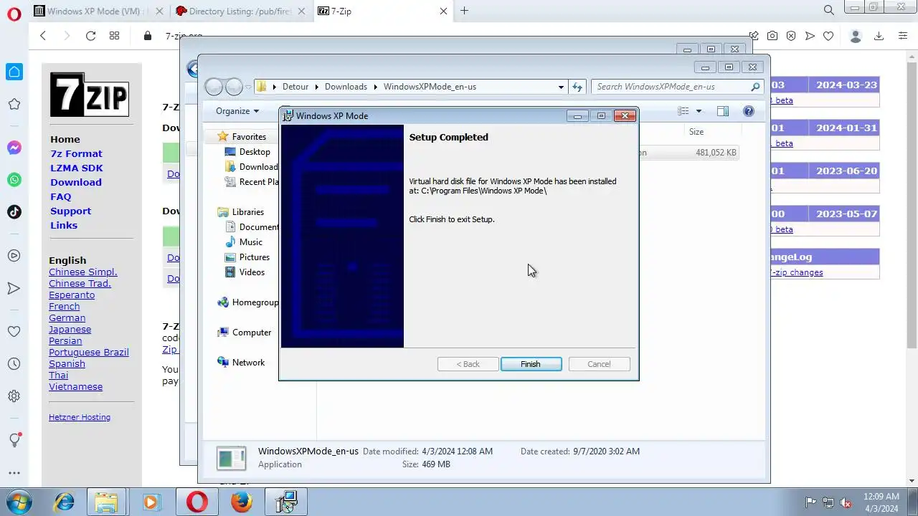This screenshot has width=918, height=516.
Task: Select Chinese Simpl. language link
Action: coord(82,272)
